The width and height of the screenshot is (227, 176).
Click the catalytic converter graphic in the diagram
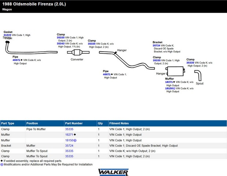(77, 53)
